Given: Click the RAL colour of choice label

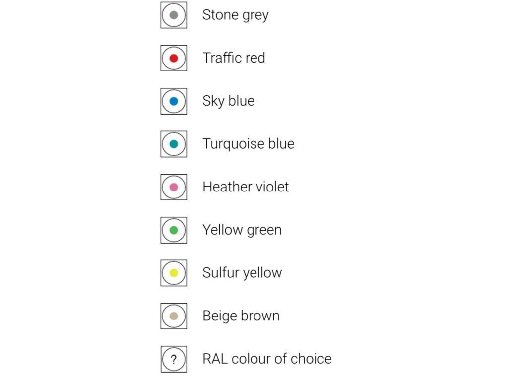Looking at the screenshot, I should tap(267, 359).
